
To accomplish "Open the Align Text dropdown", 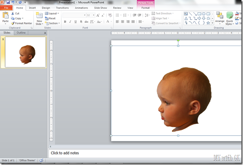I will [160, 18].
